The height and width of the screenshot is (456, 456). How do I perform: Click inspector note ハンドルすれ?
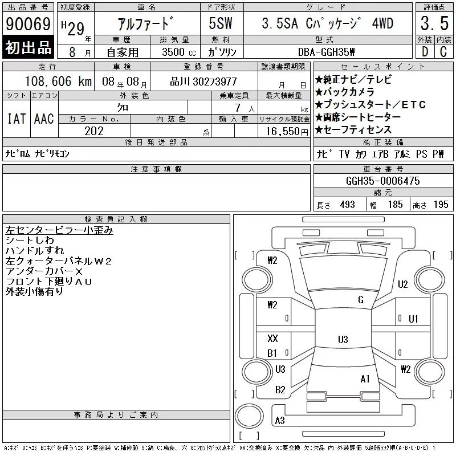point(35,250)
